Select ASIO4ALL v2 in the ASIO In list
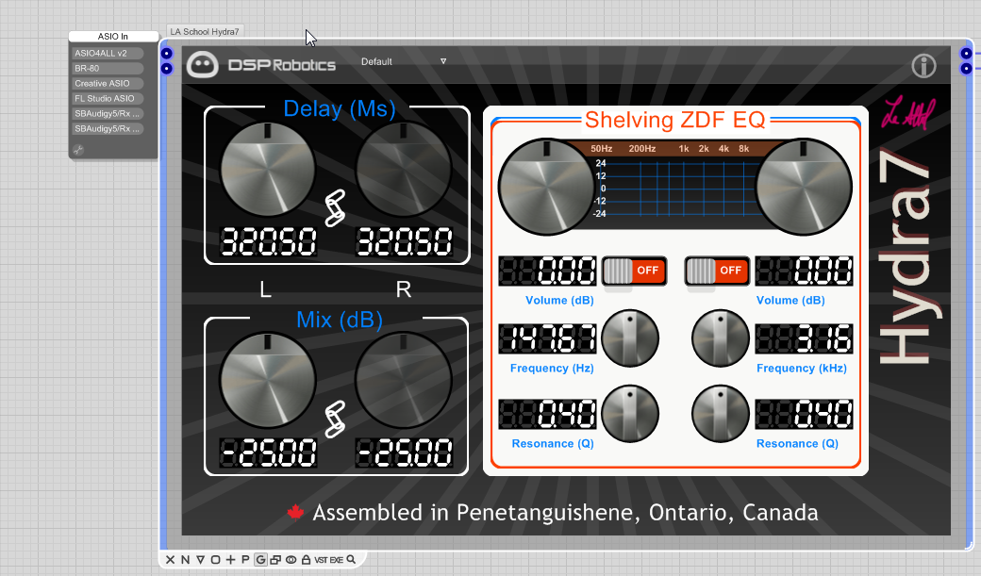Image resolution: width=981 pixels, height=576 pixels. click(x=108, y=53)
